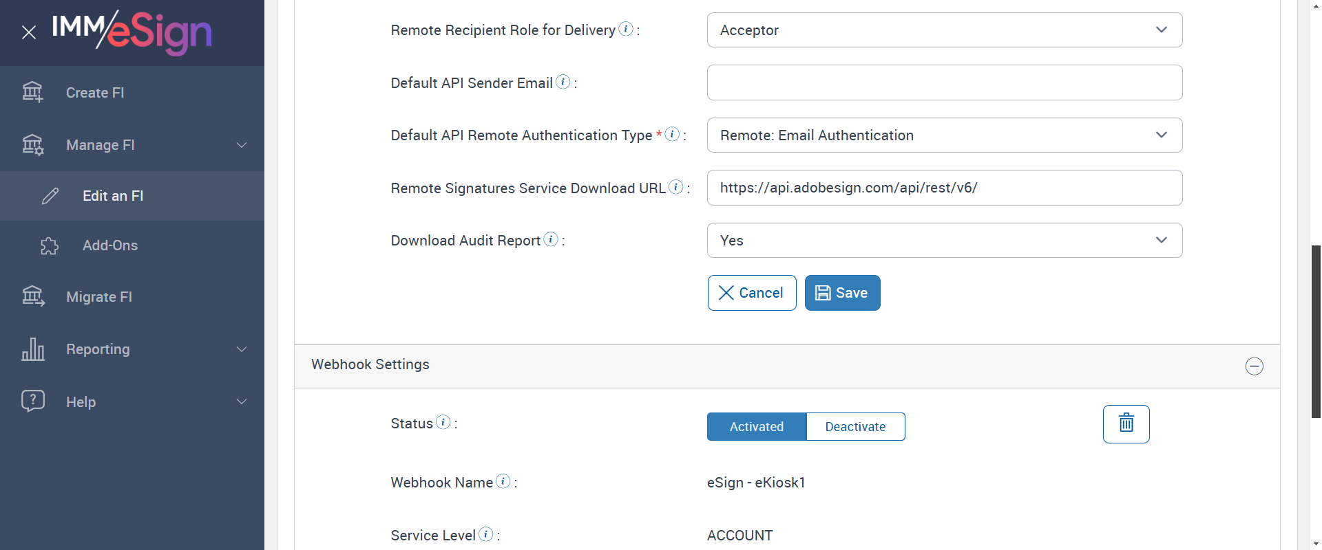Image resolution: width=1322 pixels, height=550 pixels.
Task: Set webhook status to Activated
Action: (756, 427)
